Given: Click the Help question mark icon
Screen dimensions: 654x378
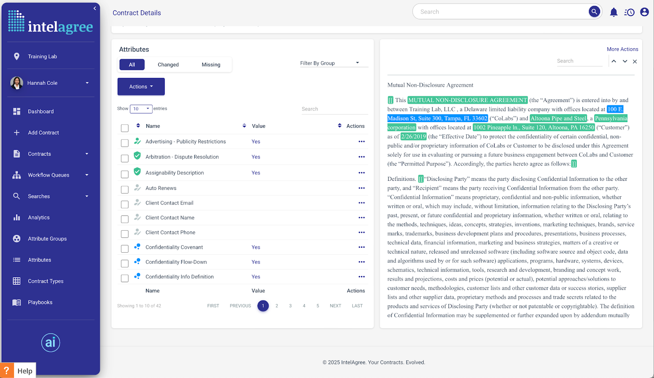Looking at the screenshot, I should click(x=7, y=371).
